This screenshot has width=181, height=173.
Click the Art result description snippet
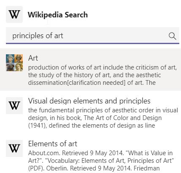102,75
